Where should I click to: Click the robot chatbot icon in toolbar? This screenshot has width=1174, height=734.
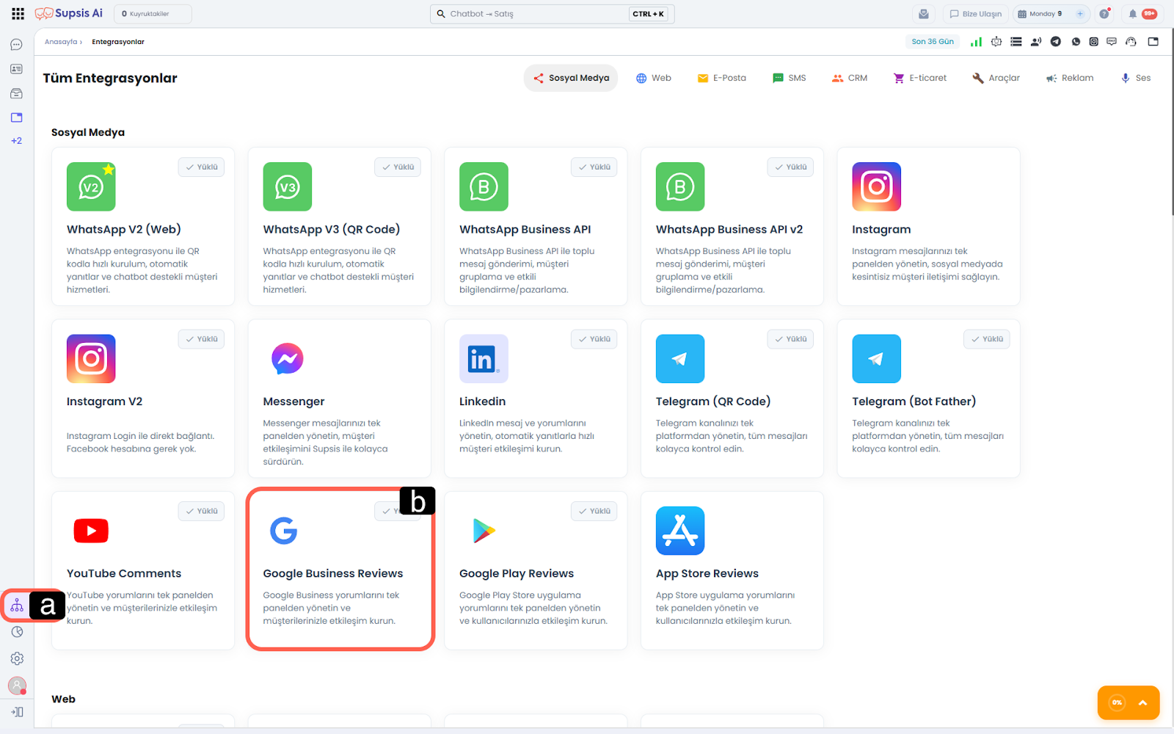click(x=996, y=42)
